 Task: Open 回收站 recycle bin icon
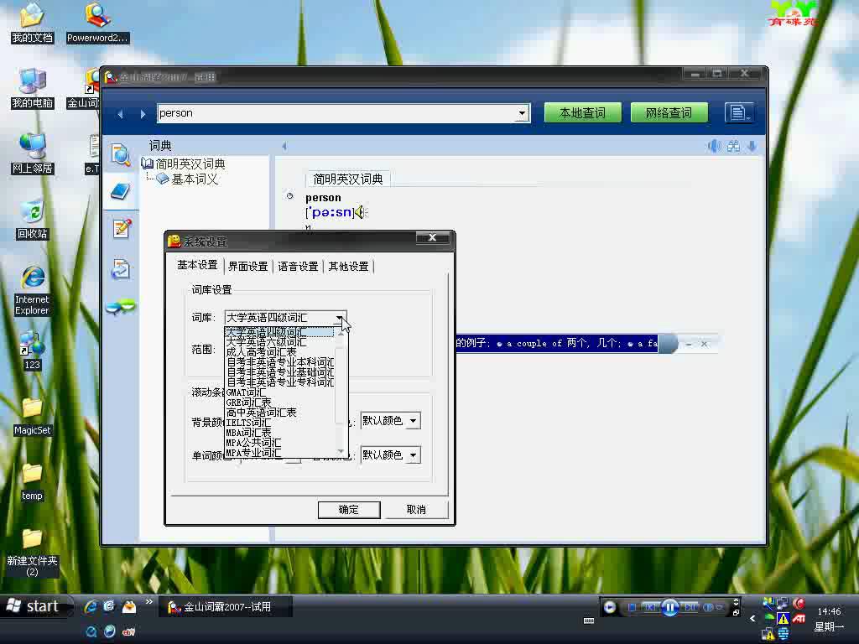tap(33, 220)
